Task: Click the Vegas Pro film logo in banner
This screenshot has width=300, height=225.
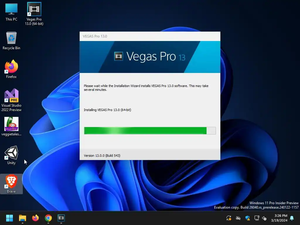Action: [119, 56]
